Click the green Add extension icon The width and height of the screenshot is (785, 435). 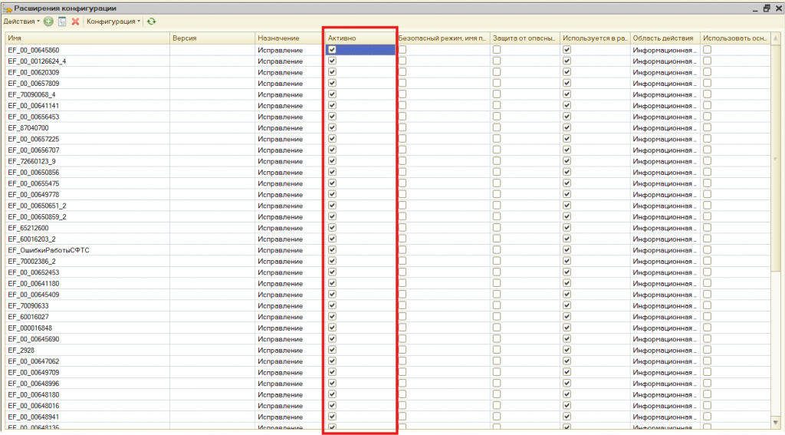point(49,21)
